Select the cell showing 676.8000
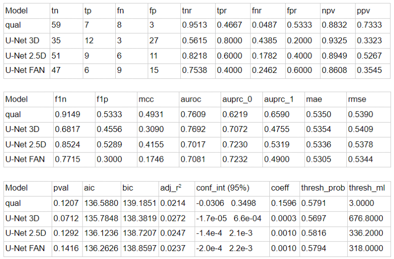Screen dimensions: 394x259 [x=365, y=218]
